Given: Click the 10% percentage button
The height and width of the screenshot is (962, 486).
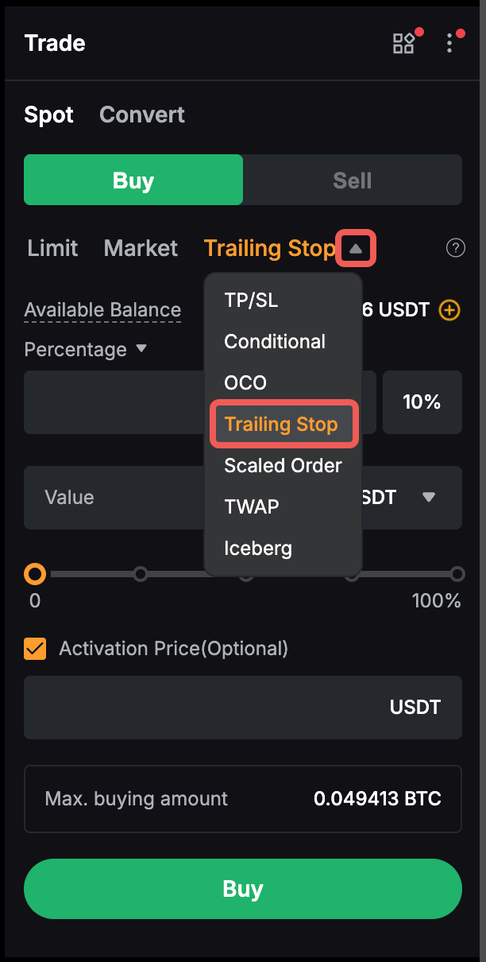Looking at the screenshot, I should coord(422,402).
